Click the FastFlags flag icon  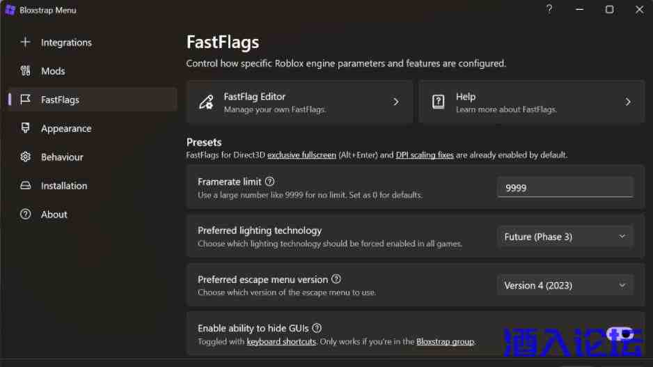click(x=26, y=100)
